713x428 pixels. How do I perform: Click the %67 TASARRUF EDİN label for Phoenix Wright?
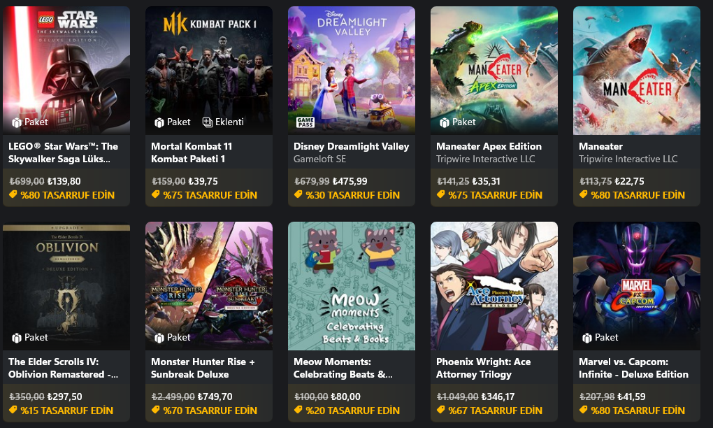click(x=495, y=411)
